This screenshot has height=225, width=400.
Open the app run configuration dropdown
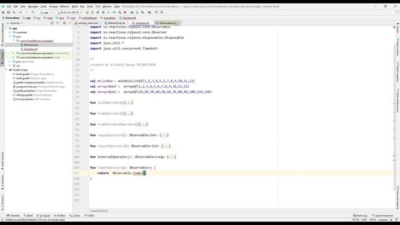coord(46,12)
